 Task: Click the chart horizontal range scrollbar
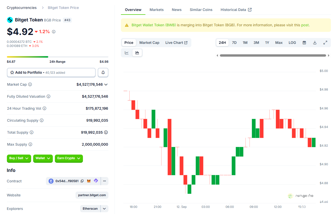[x=273, y=55]
